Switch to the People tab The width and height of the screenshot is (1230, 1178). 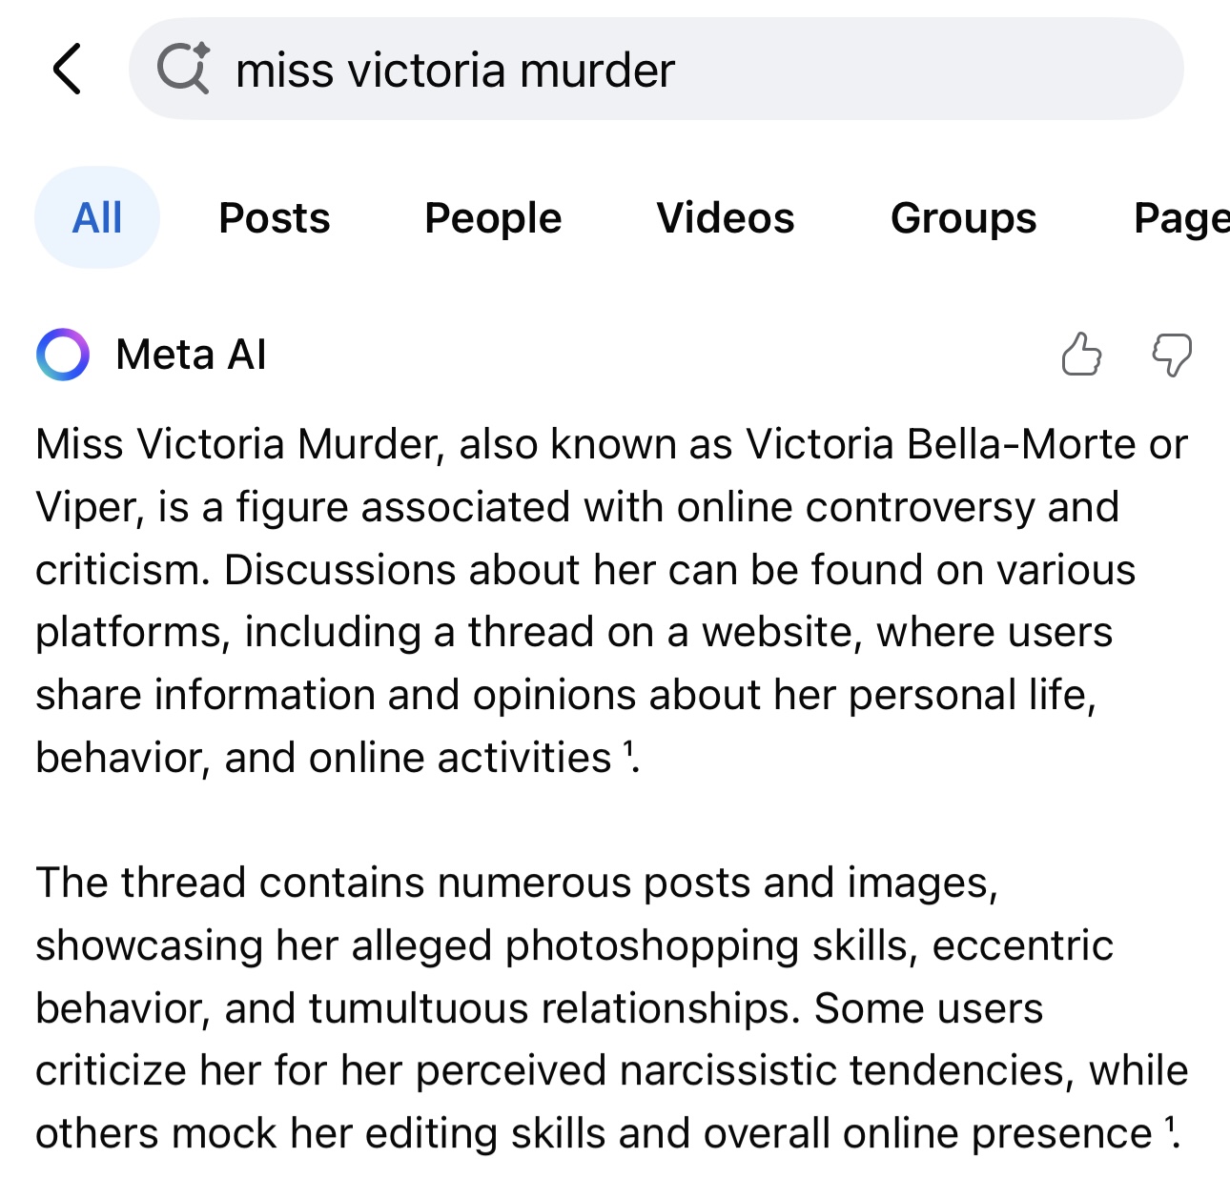pyautogui.click(x=493, y=218)
